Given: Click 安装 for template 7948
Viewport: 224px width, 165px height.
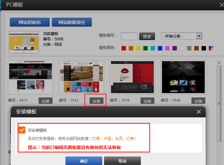Looking at the screenshot, I should click(198, 101).
